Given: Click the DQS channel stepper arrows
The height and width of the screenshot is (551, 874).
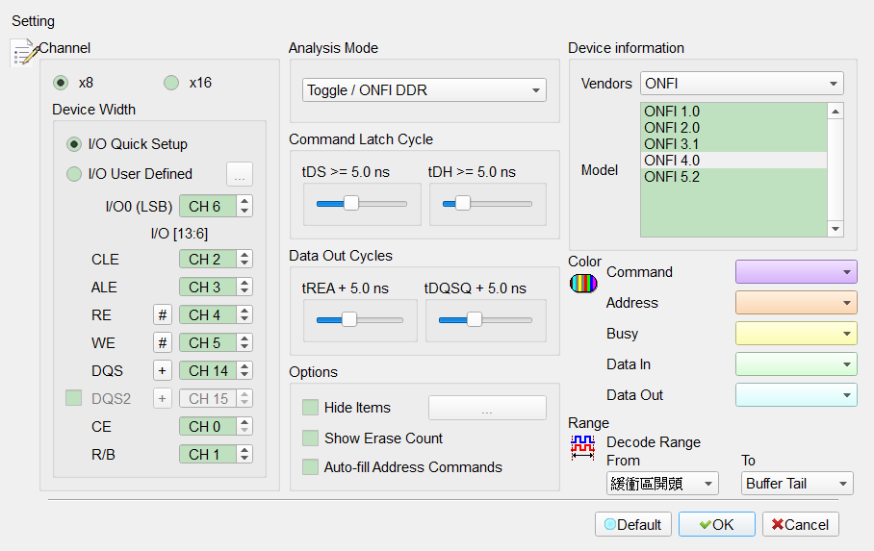Looking at the screenshot, I should click(244, 370).
